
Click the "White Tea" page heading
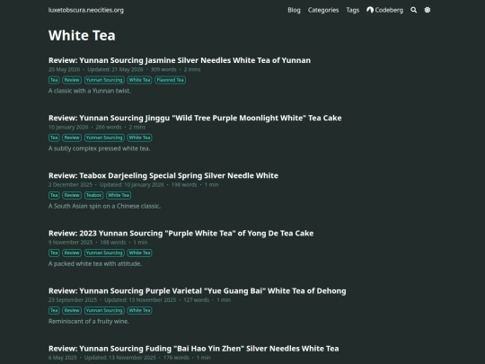(82, 35)
